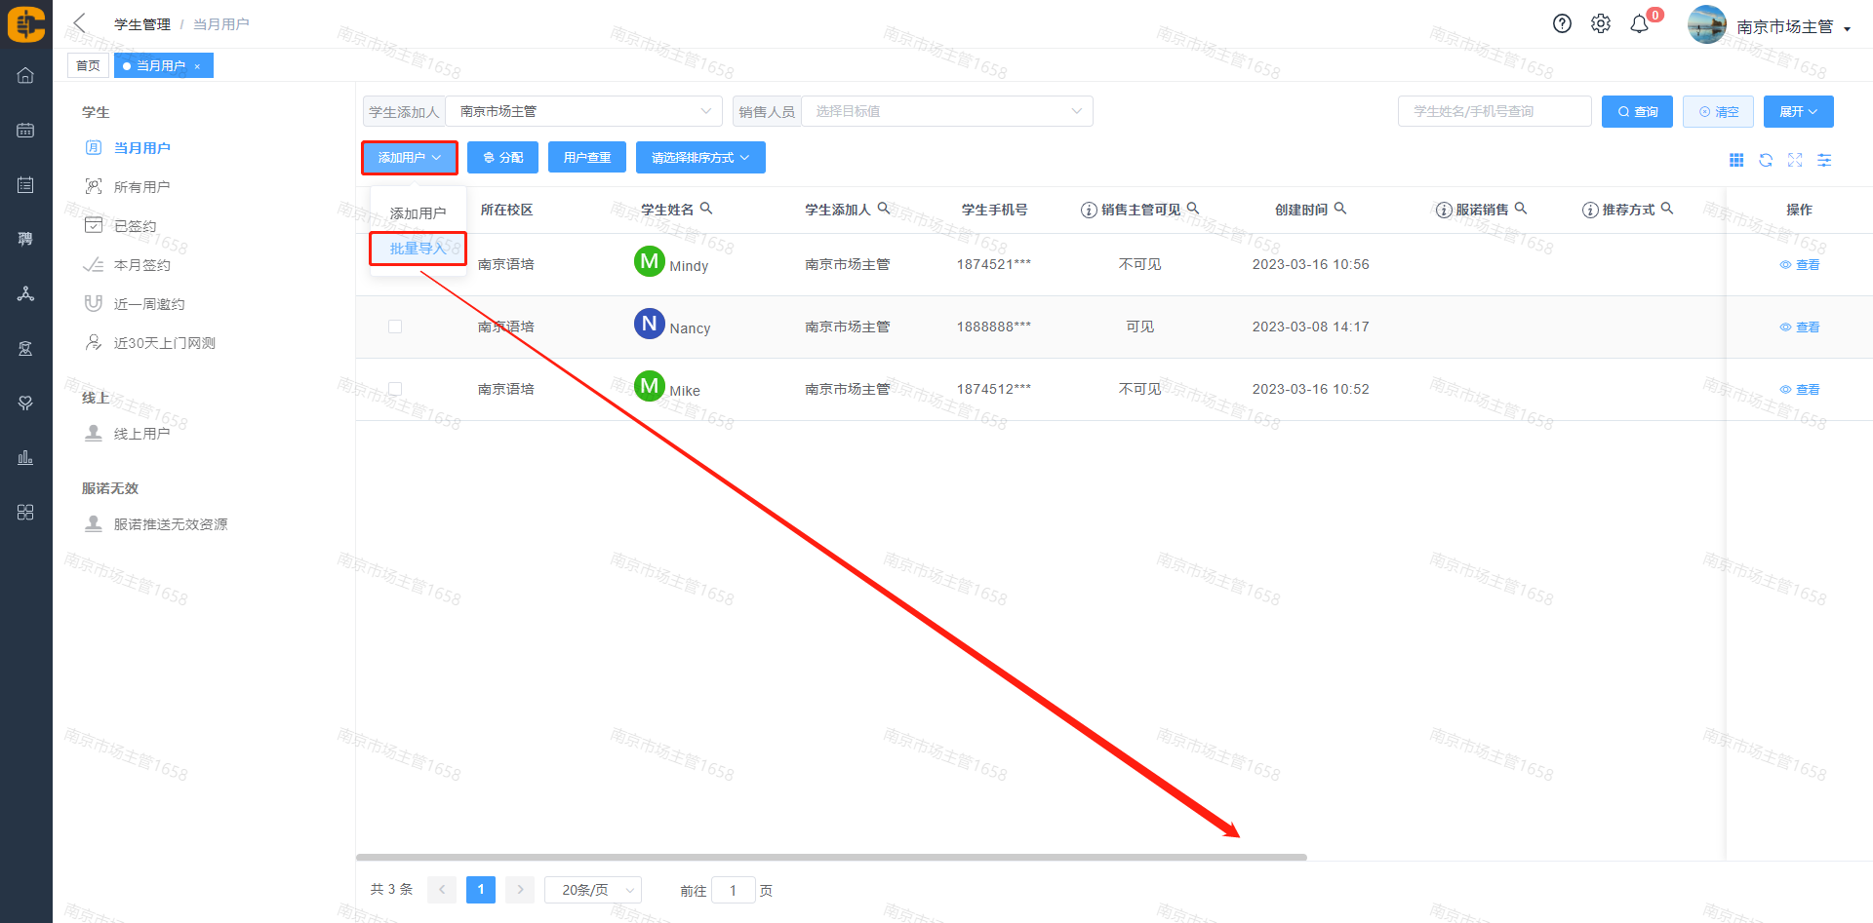Click the help question mark icon
This screenshot has height=923, width=1873.
1562,24
